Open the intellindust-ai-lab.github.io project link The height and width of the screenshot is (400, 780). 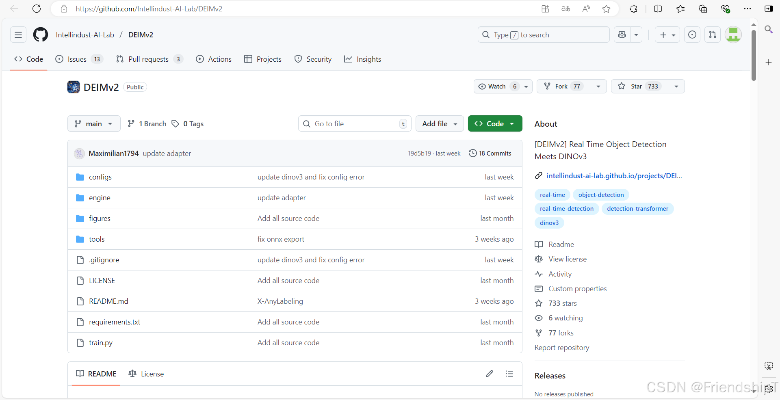614,176
